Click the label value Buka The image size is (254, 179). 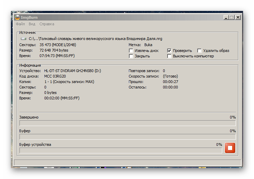click(148, 45)
